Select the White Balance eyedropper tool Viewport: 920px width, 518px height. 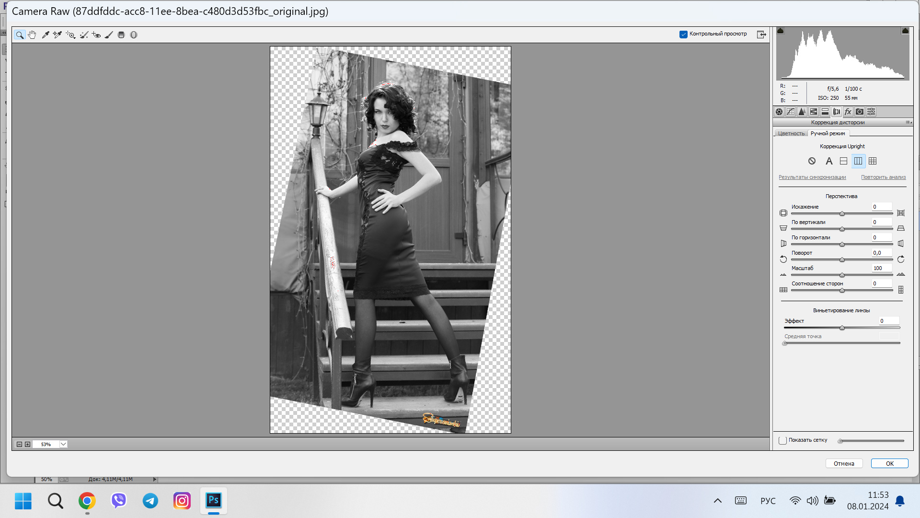[46, 35]
